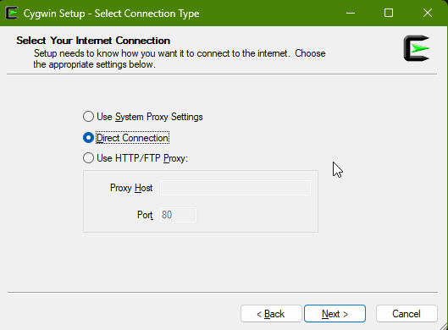Click the Select Your Internet Connection heading

pos(93,41)
